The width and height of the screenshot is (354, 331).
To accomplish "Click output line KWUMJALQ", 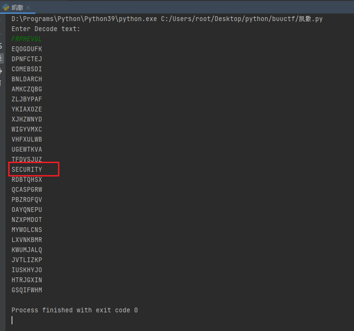I will click(x=27, y=250).
